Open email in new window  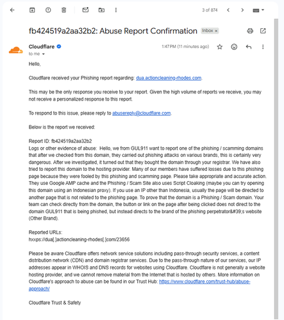(263, 31)
